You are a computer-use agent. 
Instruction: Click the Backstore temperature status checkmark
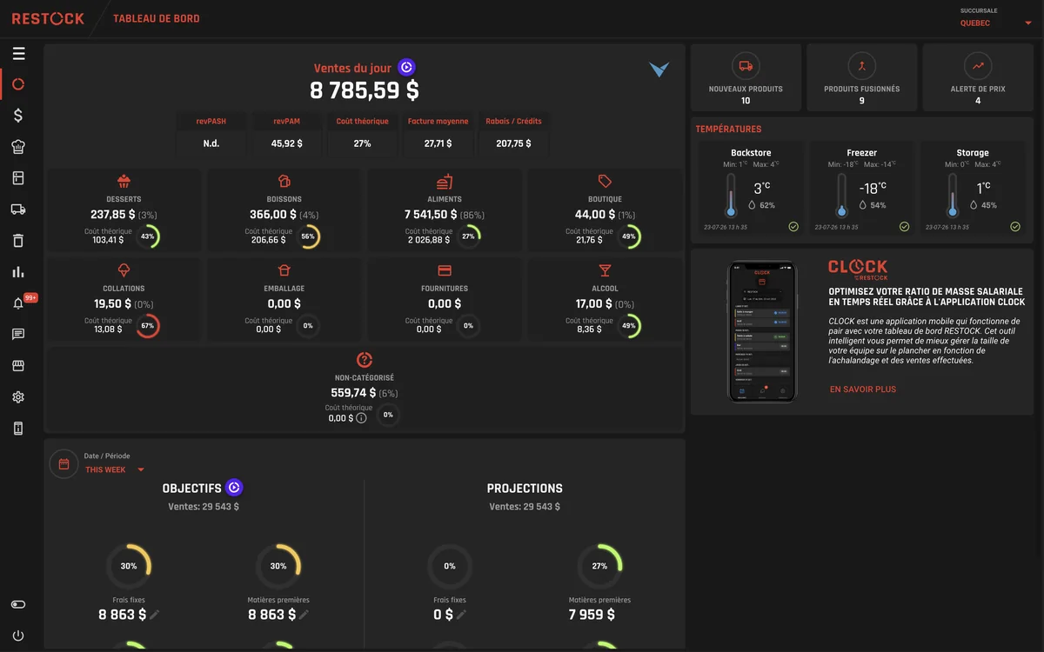click(793, 227)
